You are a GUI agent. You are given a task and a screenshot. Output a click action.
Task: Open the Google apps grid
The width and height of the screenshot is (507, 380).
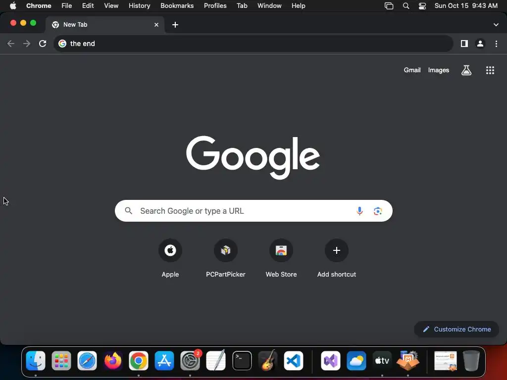(490, 70)
